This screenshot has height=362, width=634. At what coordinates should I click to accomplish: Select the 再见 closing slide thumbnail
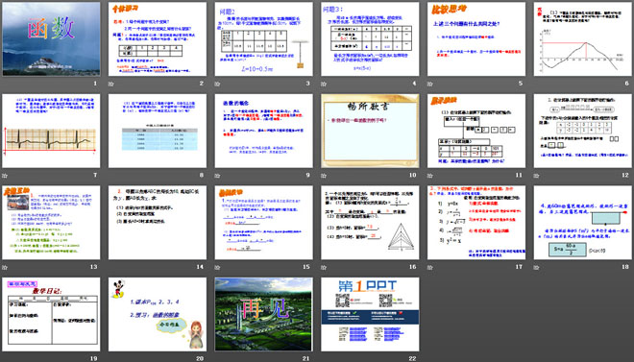pos(263,314)
